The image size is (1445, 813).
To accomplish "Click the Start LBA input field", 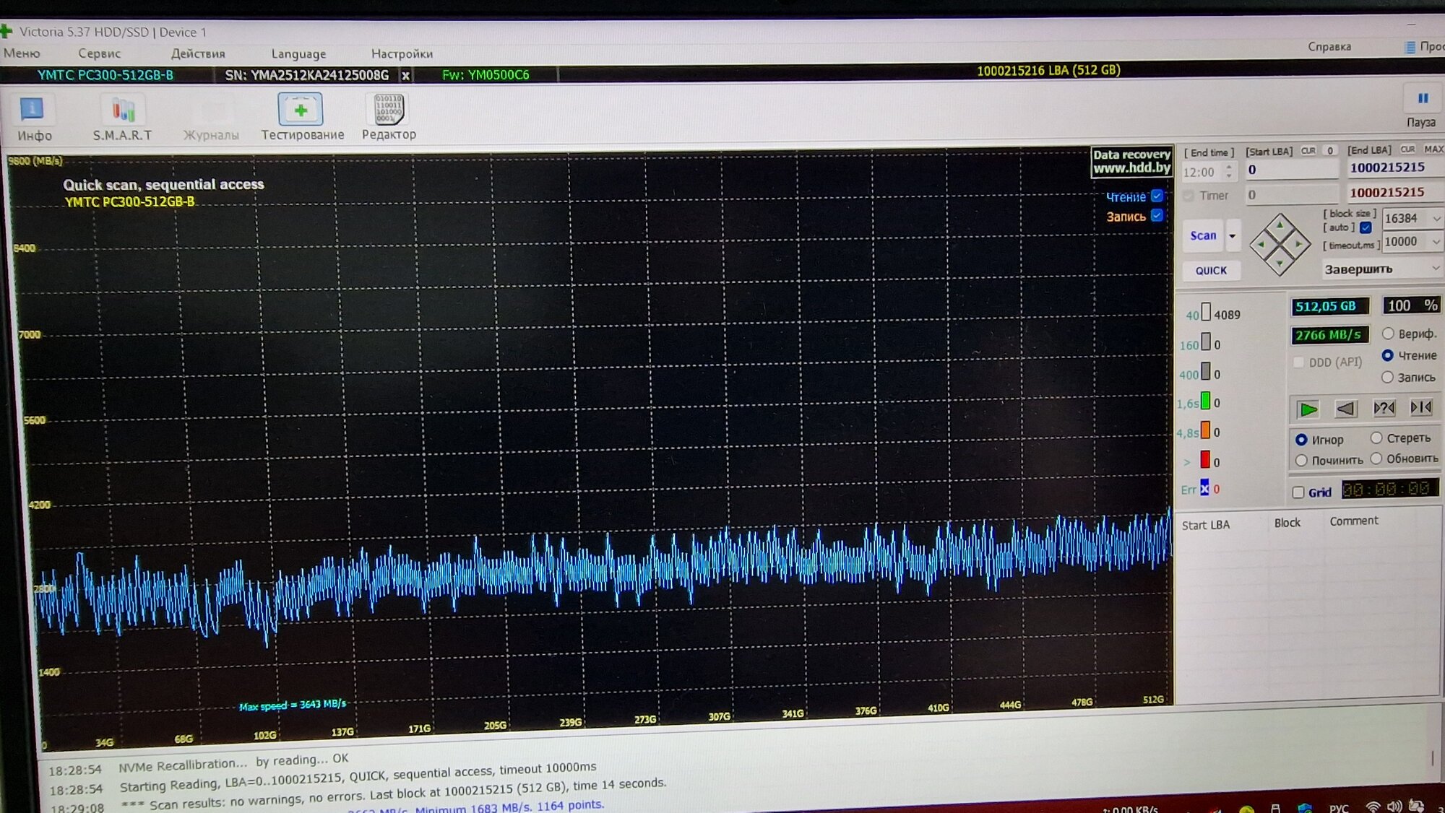I will click(1291, 170).
